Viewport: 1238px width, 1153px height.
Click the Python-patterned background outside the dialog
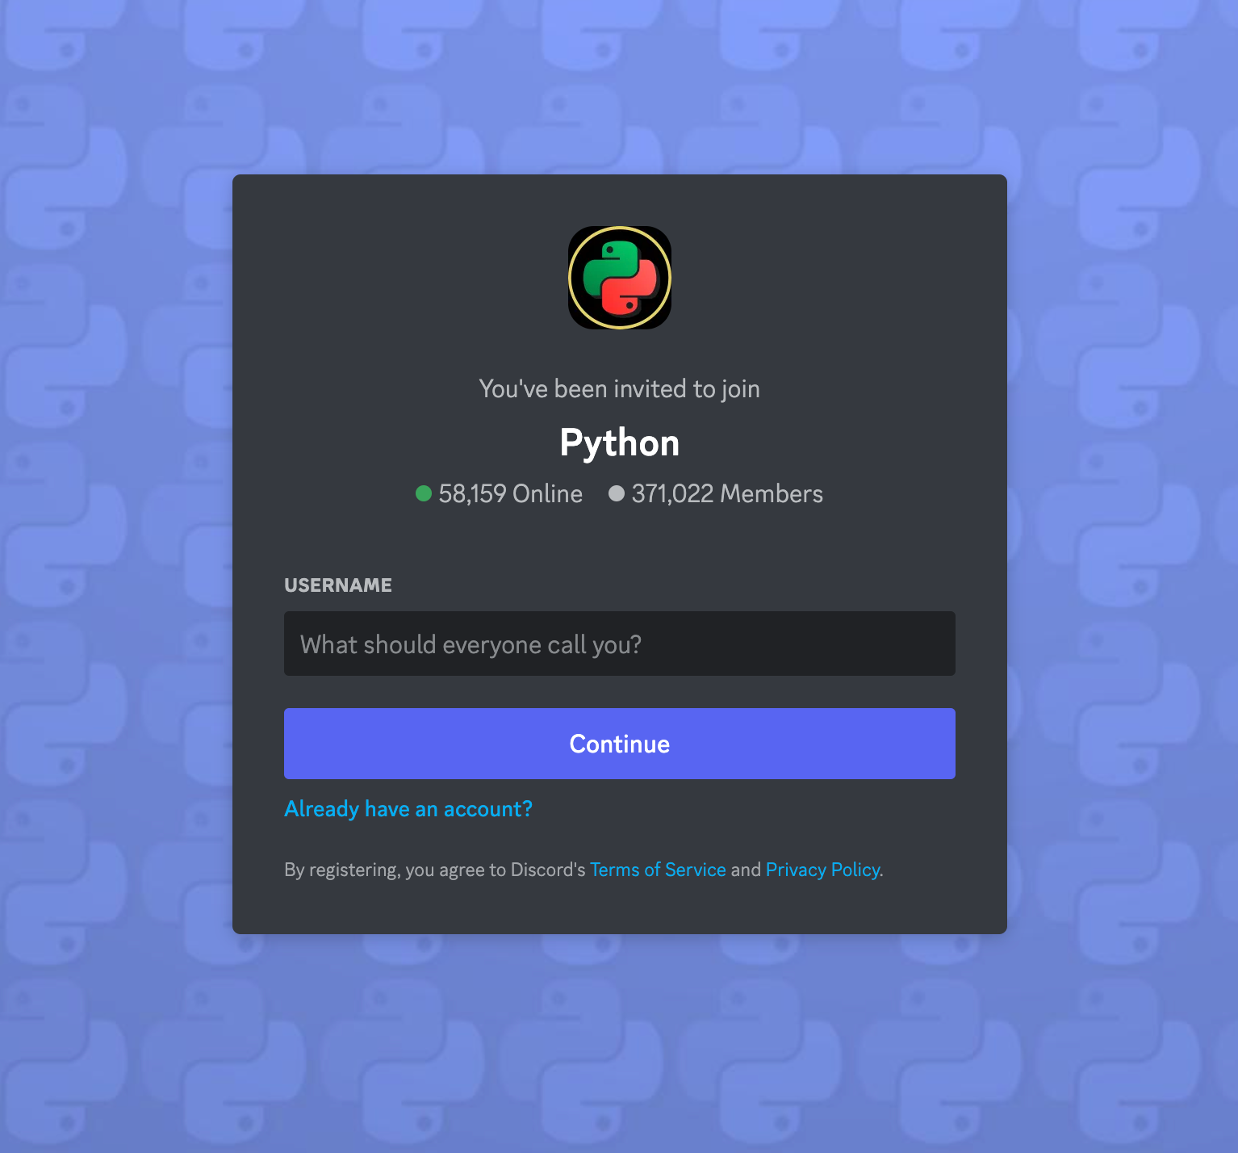pyautogui.click(x=113, y=565)
